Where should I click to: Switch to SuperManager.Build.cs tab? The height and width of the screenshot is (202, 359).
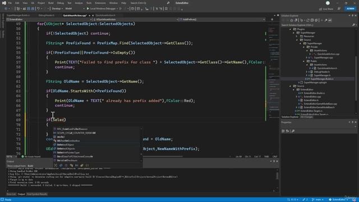[19, 15]
